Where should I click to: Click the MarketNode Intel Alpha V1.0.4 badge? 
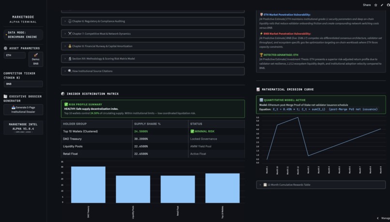coord(23,127)
